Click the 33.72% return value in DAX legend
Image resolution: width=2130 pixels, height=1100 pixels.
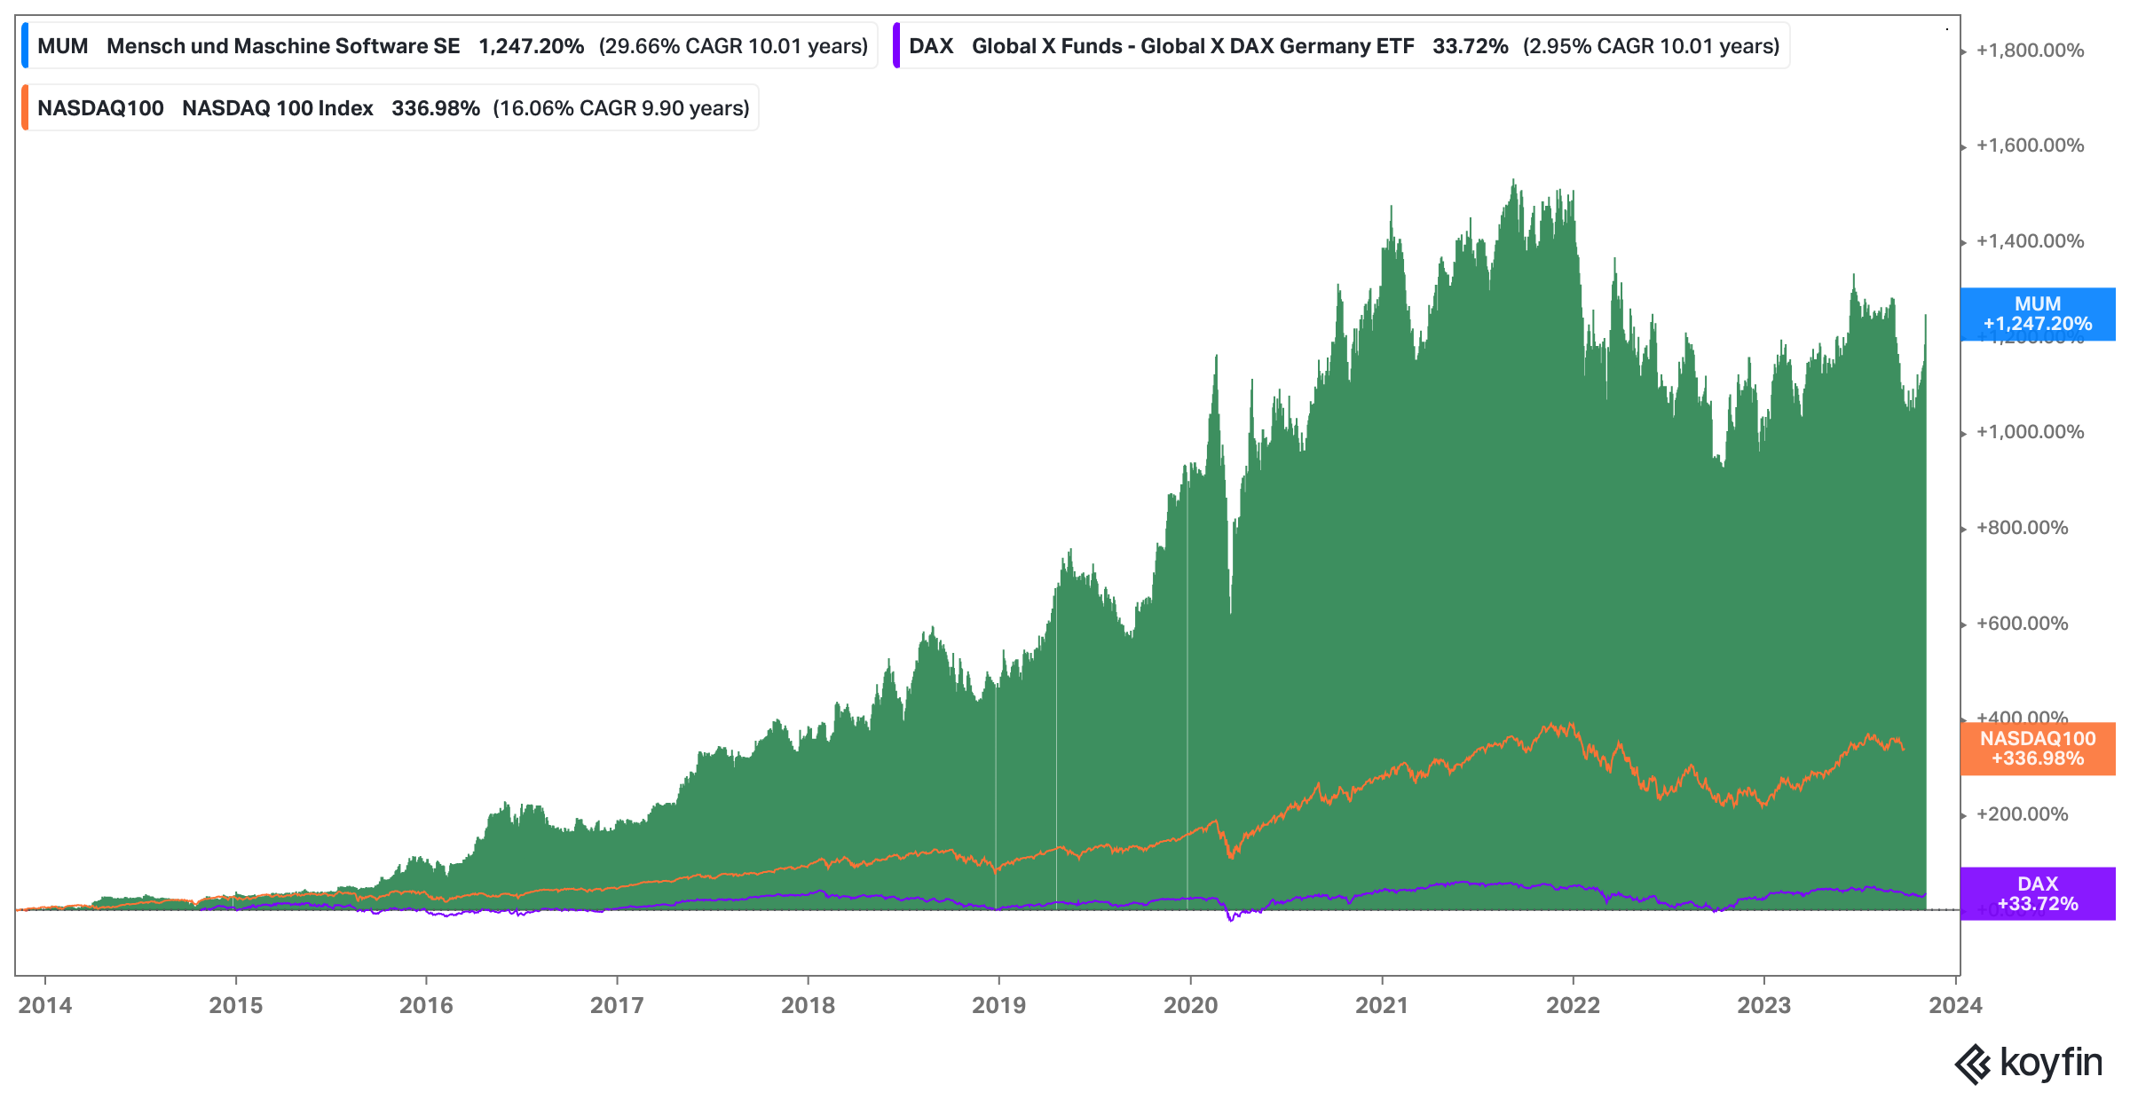click(1471, 46)
